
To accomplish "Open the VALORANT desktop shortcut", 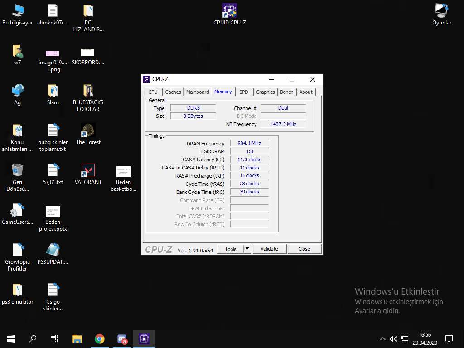I will [x=88, y=171].
